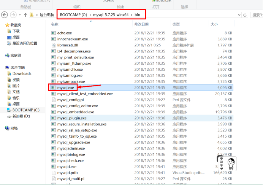Click 166,620 KB size of mysqld.pdb
Viewport: 263px width, 186px height.
tap(223, 173)
